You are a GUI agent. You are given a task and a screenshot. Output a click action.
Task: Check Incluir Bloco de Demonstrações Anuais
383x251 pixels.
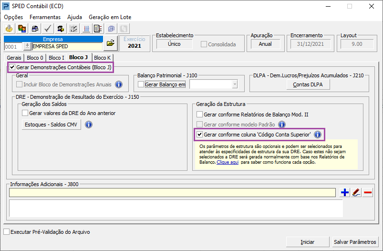pos(19,84)
